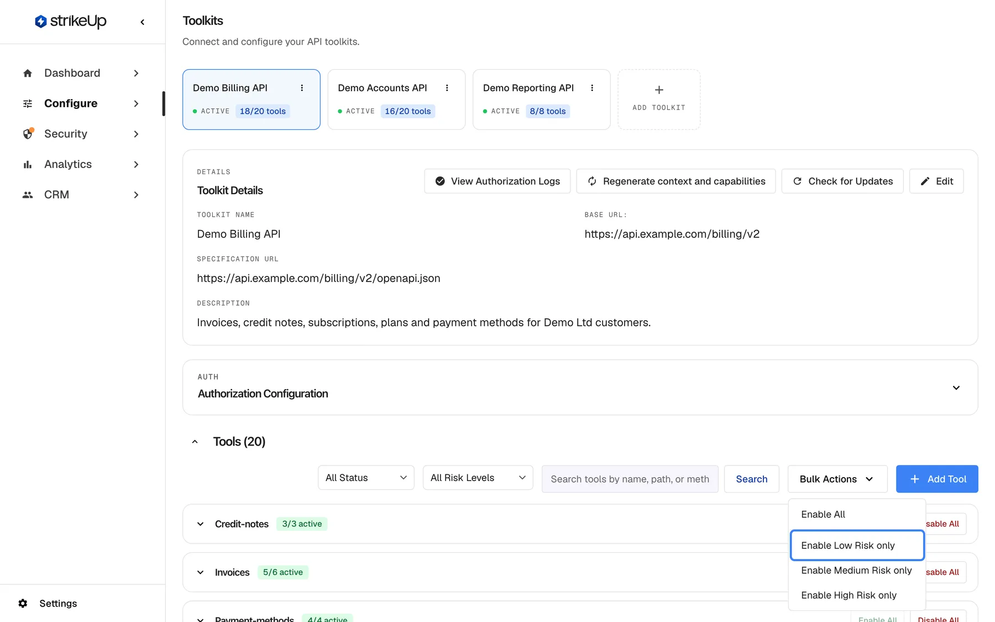Image resolution: width=995 pixels, height=622 pixels.
Task: Click the 18/20 tools badge
Action: (263, 111)
